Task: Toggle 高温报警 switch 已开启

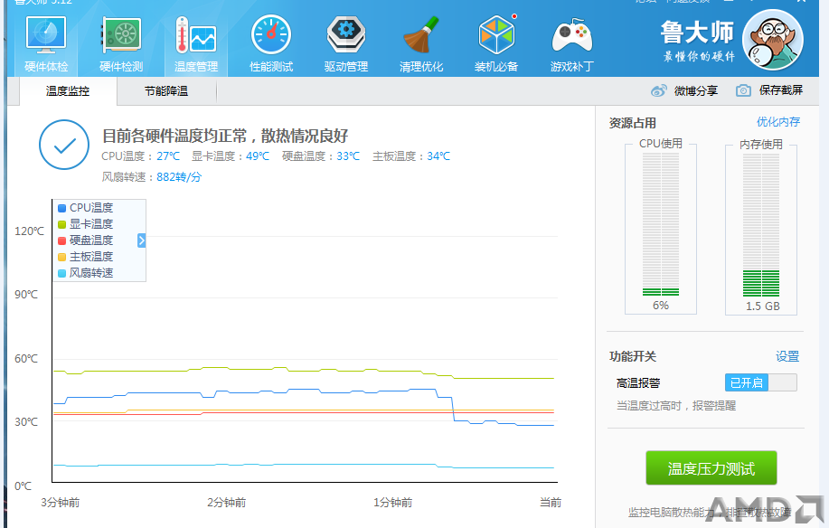Action: (x=761, y=382)
